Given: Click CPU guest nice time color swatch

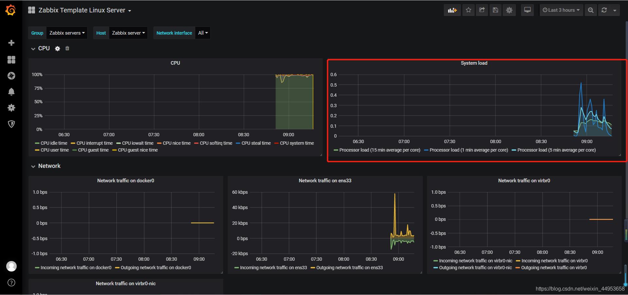Looking at the screenshot, I should point(114,150).
